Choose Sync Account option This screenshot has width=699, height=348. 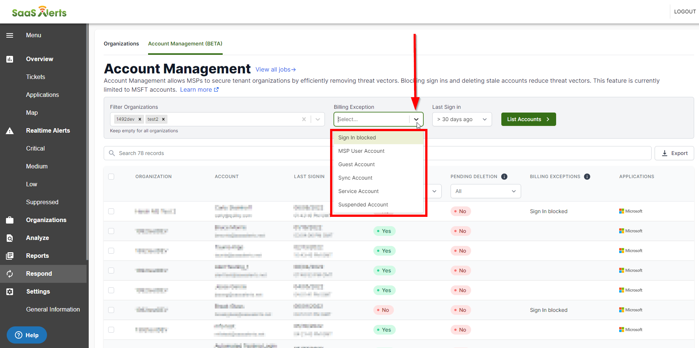click(379, 178)
